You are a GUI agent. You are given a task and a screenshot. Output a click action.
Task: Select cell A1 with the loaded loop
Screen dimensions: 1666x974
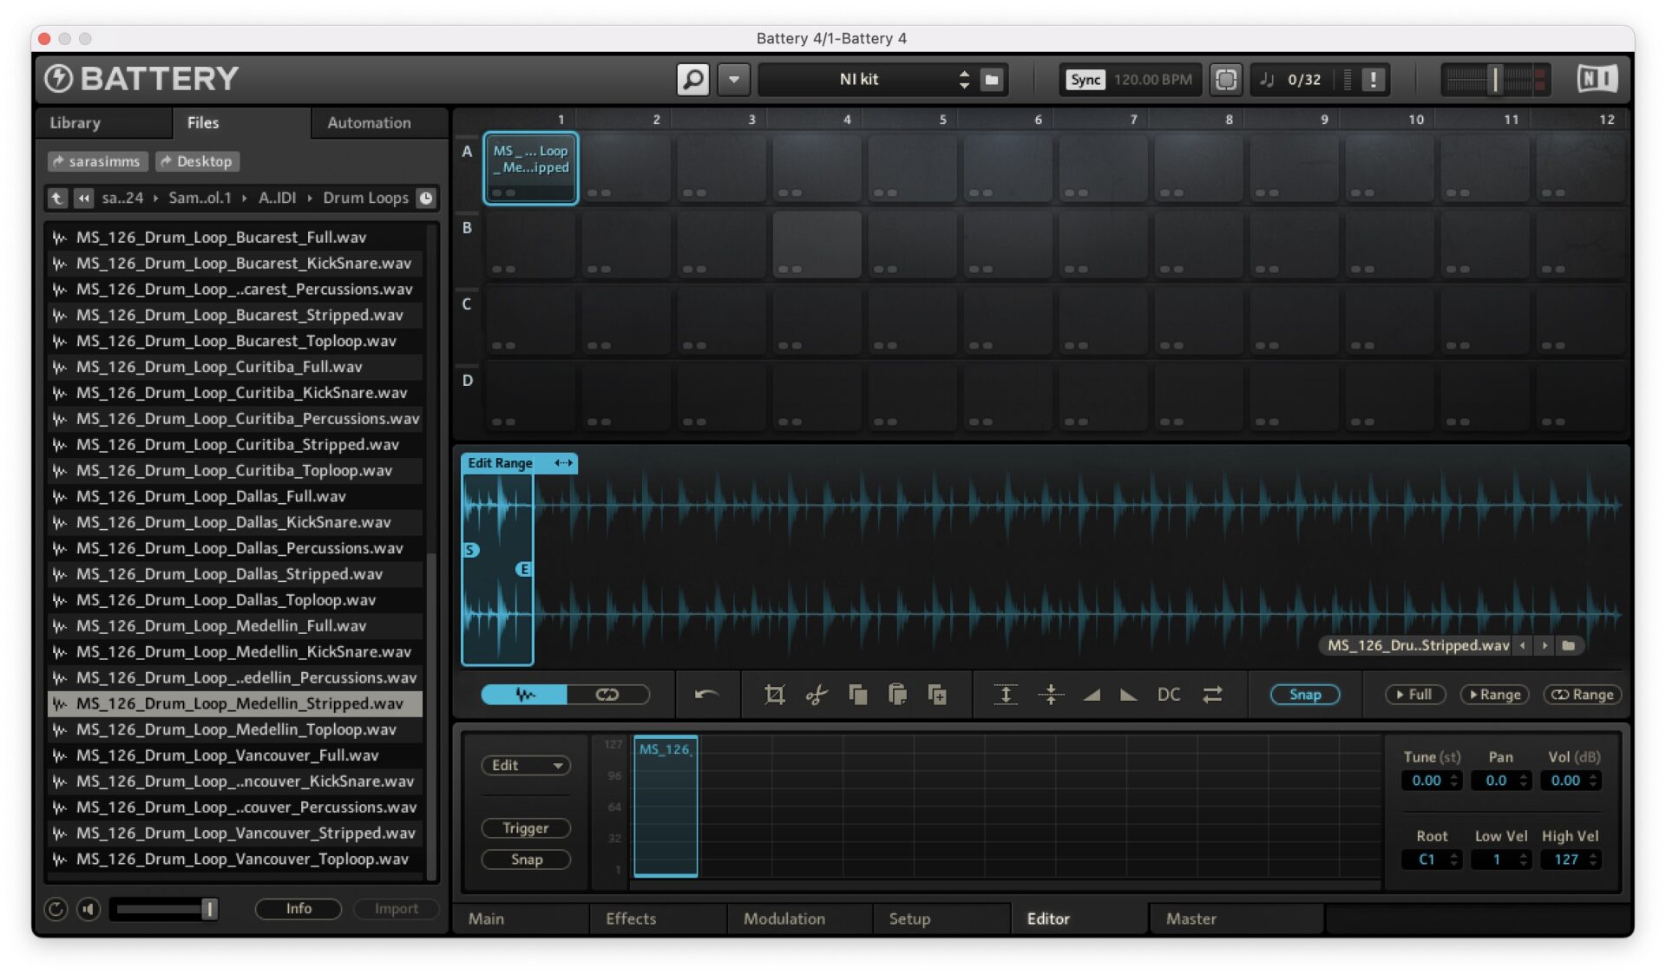(x=530, y=168)
